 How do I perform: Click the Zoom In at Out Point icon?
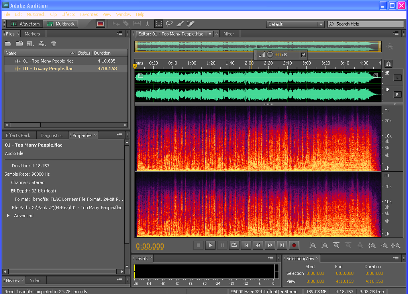pyautogui.click(x=384, y=245)
